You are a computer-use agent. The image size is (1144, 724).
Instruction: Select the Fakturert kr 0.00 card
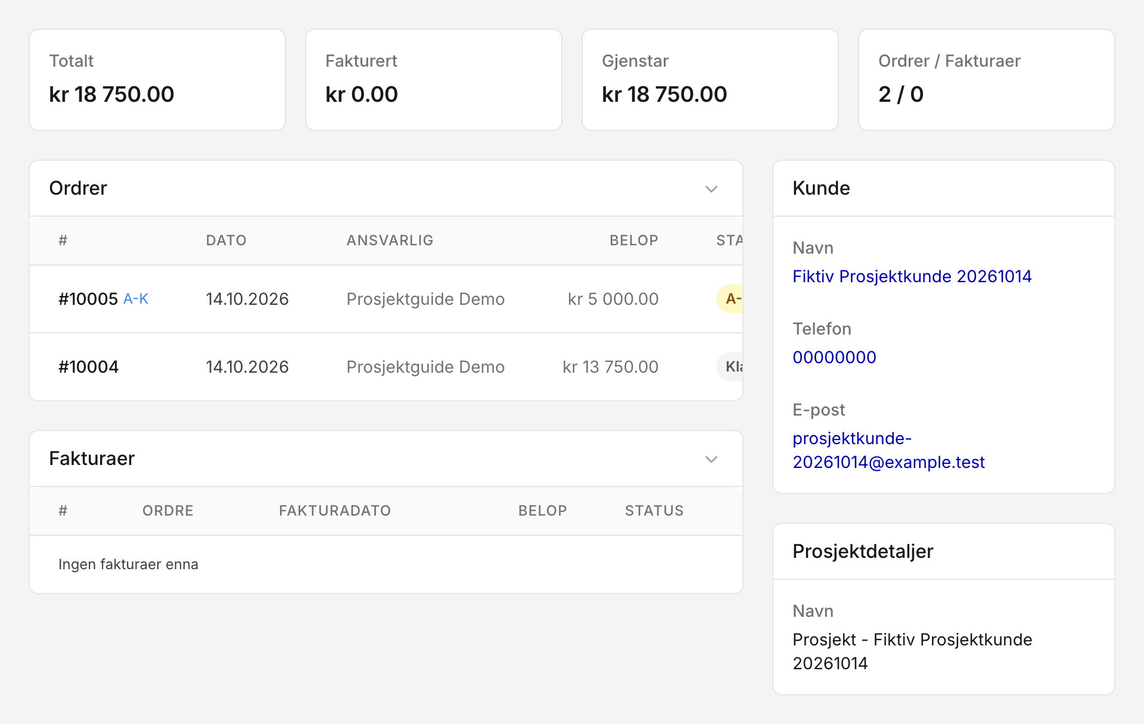click(434, 80)
